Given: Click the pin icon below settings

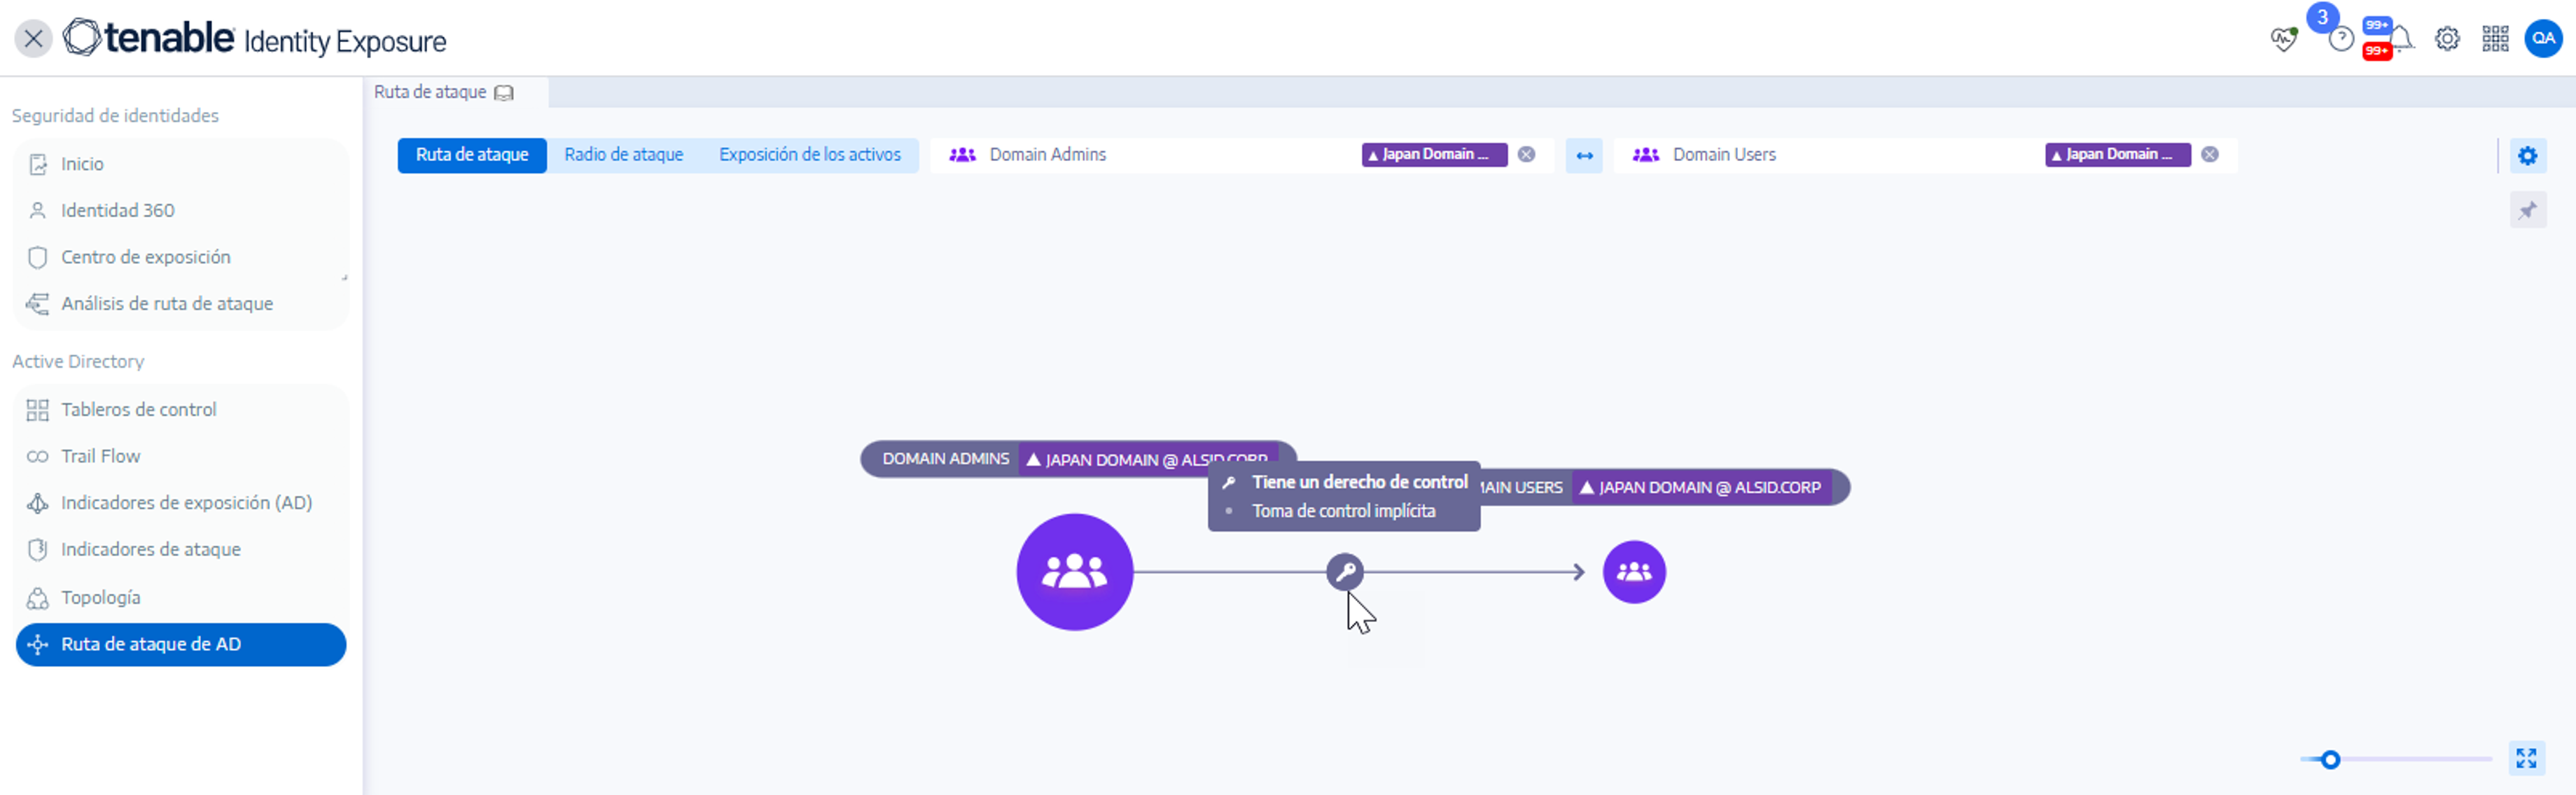Looking at the screenshot, I should point(2528,210).
